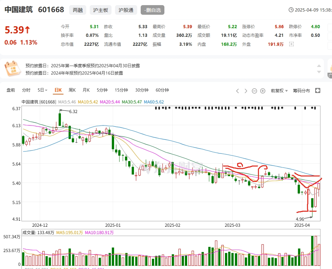Click the 删自选 remove-from-watchlist button
Image resolution: width=332 pixels, height=269 pixels.
153,10
